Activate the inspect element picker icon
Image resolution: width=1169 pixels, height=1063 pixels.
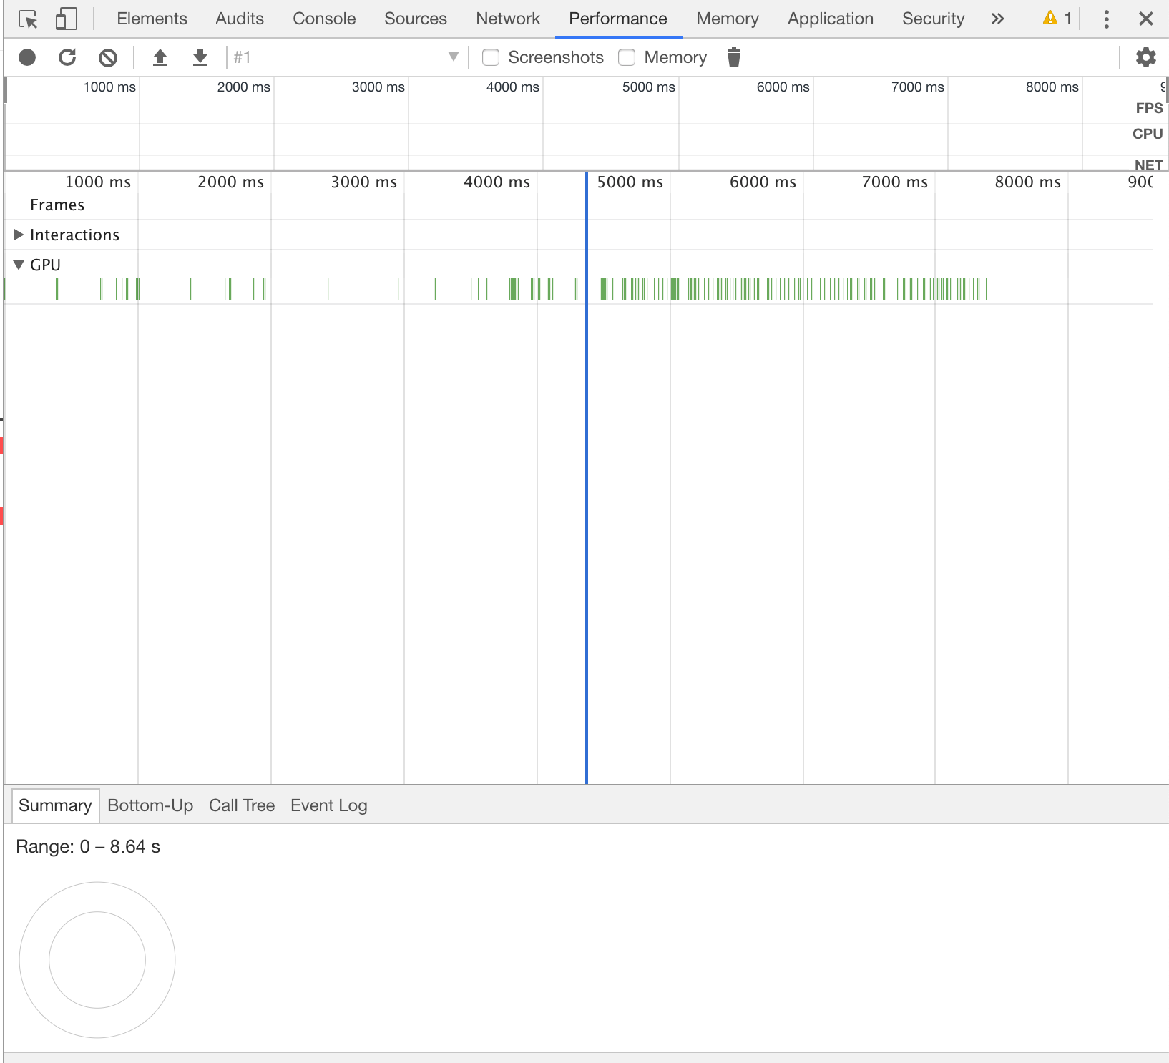pos(28,19)
